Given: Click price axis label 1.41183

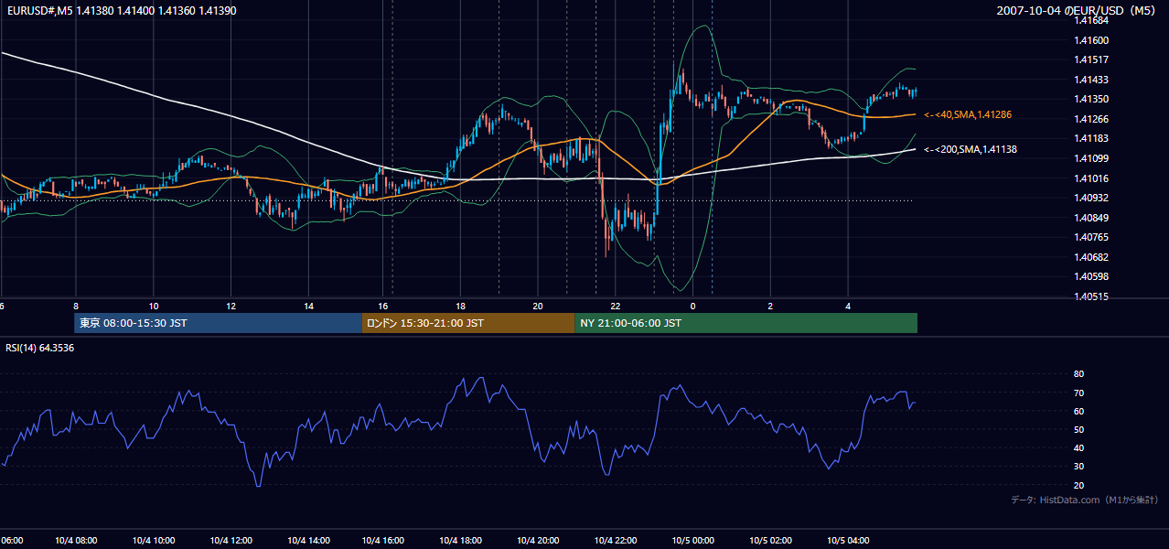Looking at the screenshot, I should click(1092, 138).
